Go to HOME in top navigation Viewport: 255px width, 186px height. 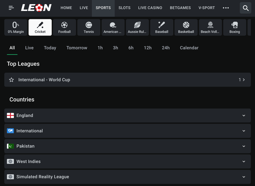click(x=66, y=8)
